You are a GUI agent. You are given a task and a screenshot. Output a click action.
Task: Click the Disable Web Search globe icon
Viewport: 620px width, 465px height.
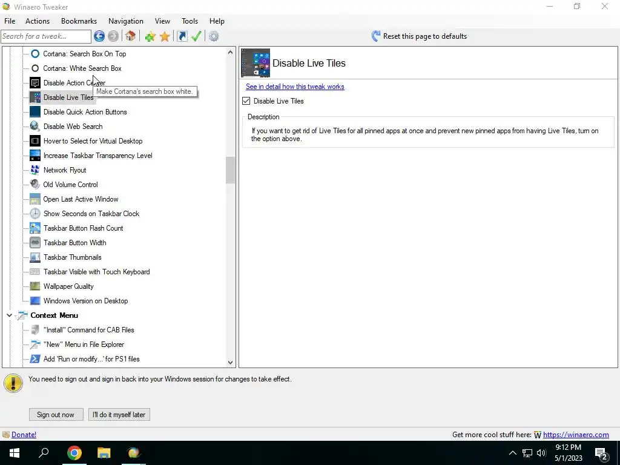35,127
